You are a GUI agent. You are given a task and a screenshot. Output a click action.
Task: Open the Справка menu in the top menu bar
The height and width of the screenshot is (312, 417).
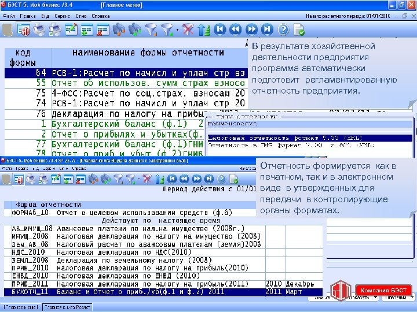(101, 16)
